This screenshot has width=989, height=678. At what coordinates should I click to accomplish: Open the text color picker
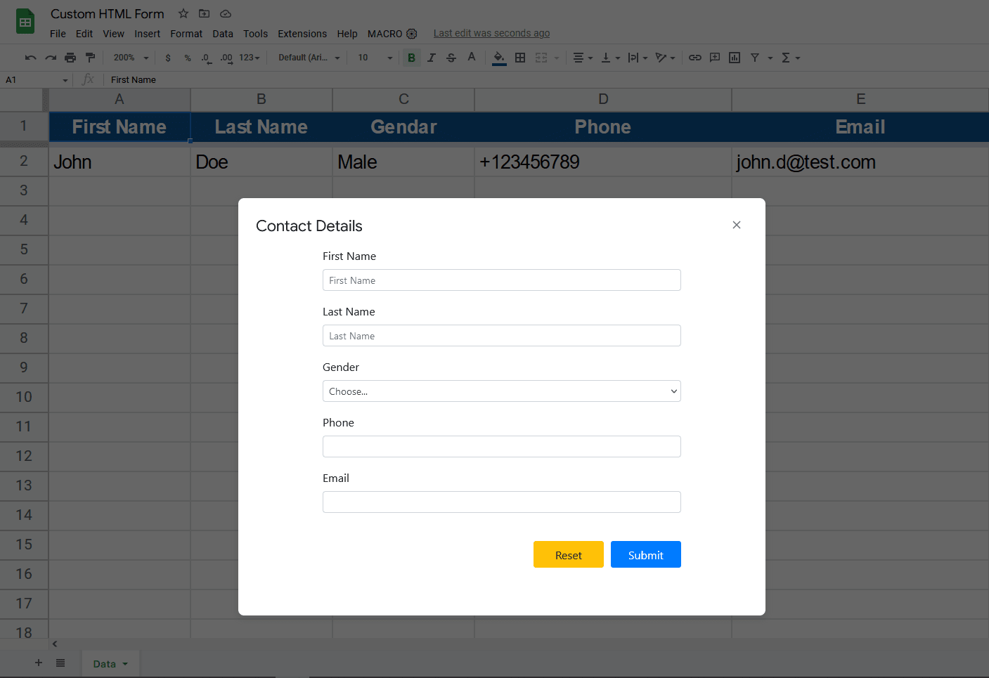pyautogui.click(x=472, y=58)
